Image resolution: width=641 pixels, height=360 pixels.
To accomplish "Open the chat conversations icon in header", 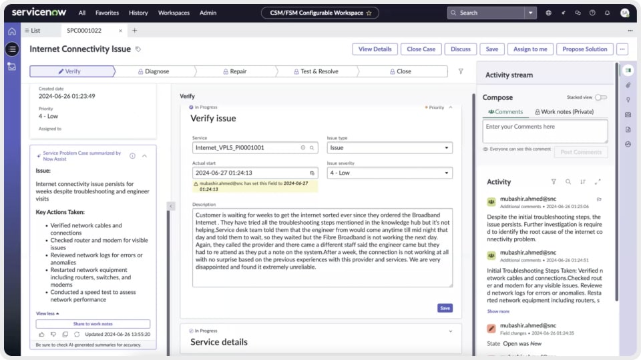I will 578,13.
